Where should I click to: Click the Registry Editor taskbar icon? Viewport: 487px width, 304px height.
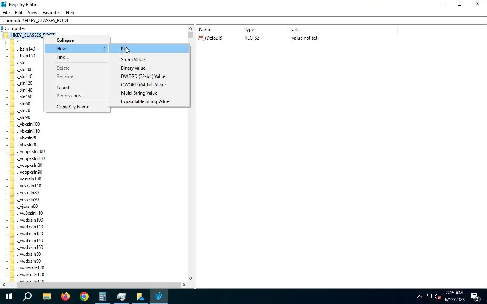(x=159, y=296)
